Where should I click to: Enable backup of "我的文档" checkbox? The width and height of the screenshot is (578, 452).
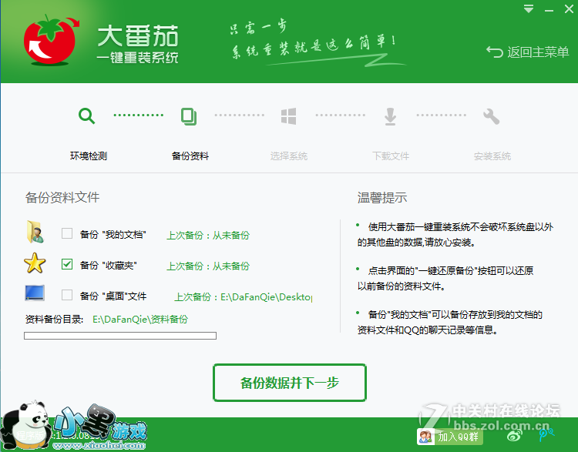point(67,233)
